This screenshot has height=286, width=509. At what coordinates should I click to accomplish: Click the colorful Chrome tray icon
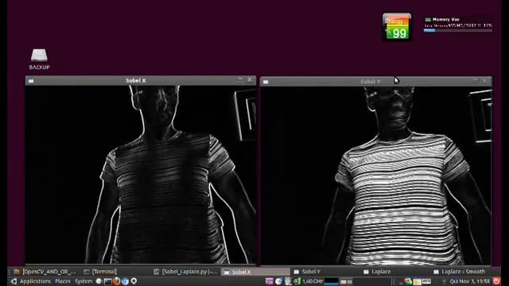pyautogui.click(x=408, y=281)
